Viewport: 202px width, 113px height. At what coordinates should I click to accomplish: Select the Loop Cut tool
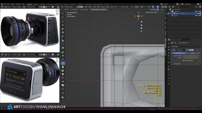tap(63, 59)
